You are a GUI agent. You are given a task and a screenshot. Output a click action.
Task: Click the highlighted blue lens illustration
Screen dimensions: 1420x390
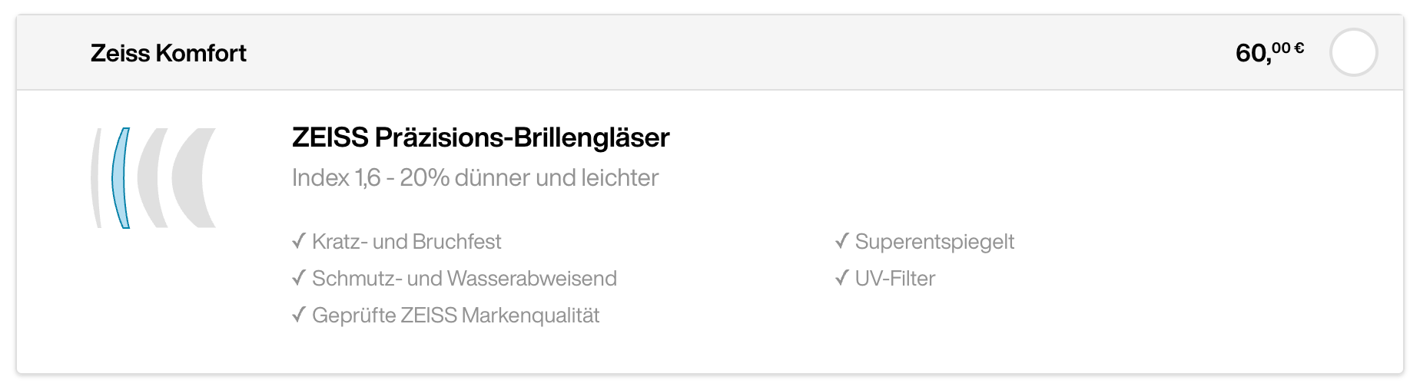coord(121,178)
